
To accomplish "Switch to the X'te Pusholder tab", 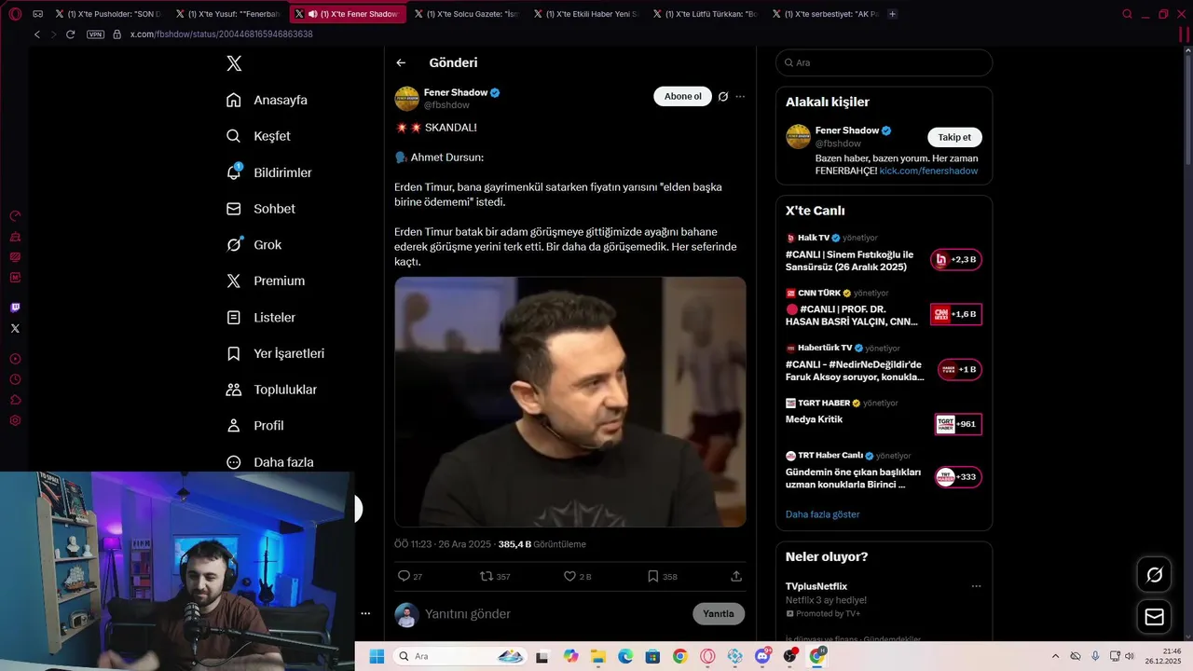I will [108, 14].
